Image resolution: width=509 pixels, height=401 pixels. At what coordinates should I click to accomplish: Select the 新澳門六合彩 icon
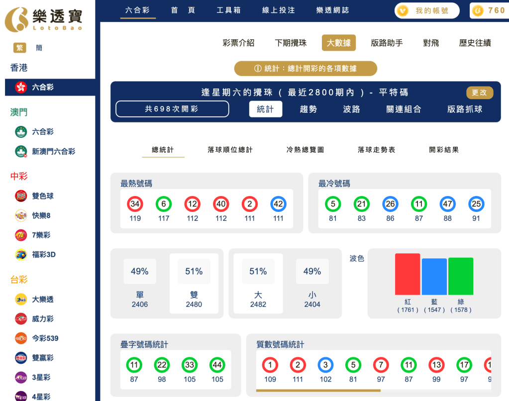[x=20, y=151]
